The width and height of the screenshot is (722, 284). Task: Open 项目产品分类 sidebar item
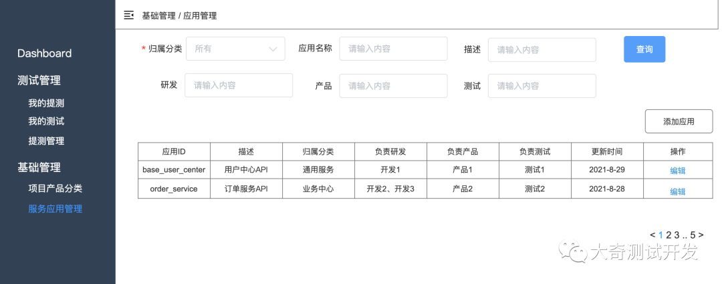pyautogui.click(x=55, y=189)
